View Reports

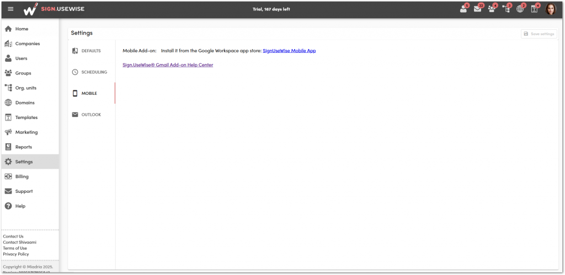(x=30, y=147)
